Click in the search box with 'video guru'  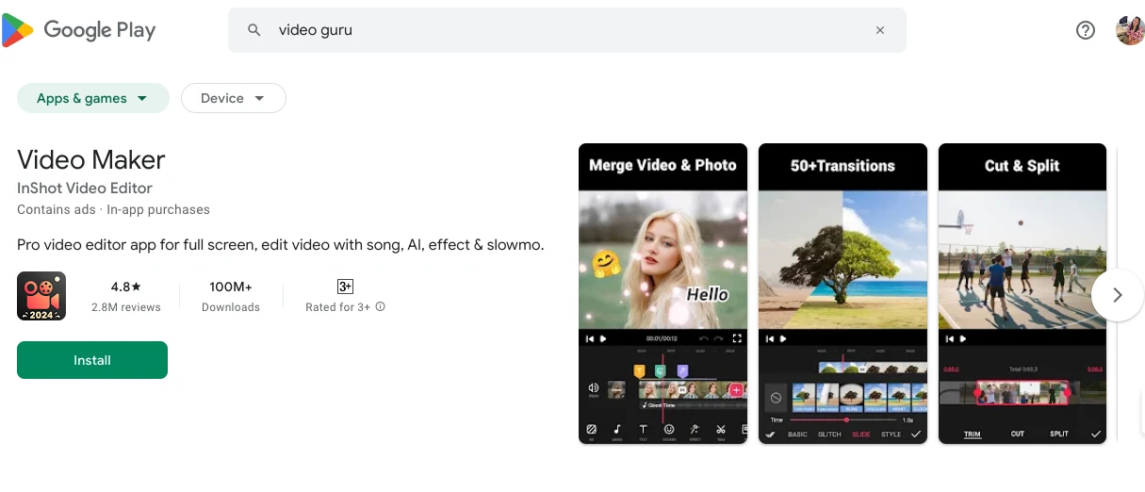click(x=567, y=30)
